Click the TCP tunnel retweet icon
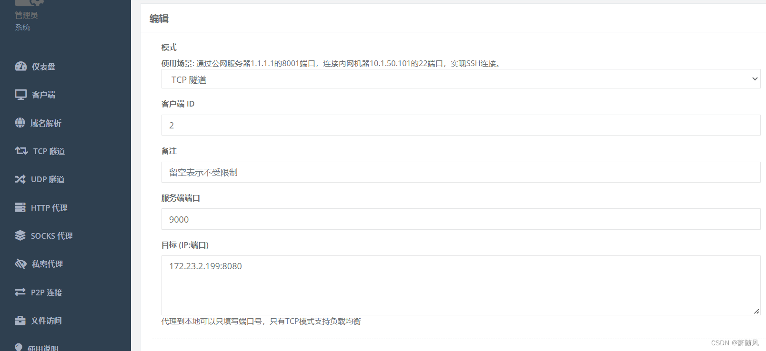The height and width of the screenshot is (351, 766). click(21, 151)
